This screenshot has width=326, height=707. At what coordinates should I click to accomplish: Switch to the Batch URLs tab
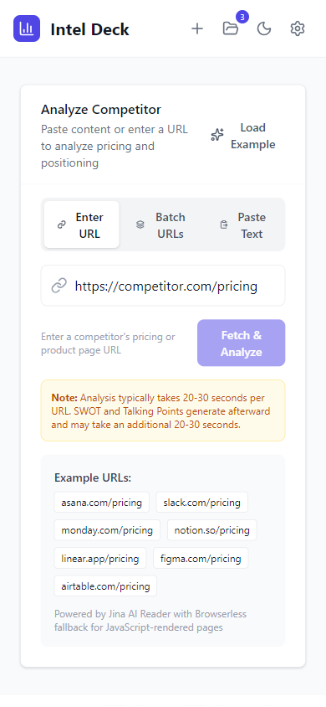(x=160, y=224)
